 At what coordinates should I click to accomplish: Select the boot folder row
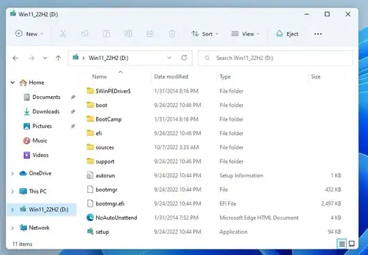(215, 105)
